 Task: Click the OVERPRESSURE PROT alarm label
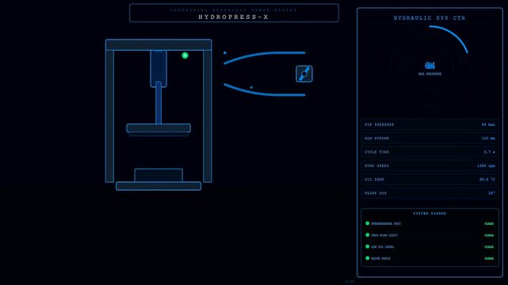click(x=386, y=224)
